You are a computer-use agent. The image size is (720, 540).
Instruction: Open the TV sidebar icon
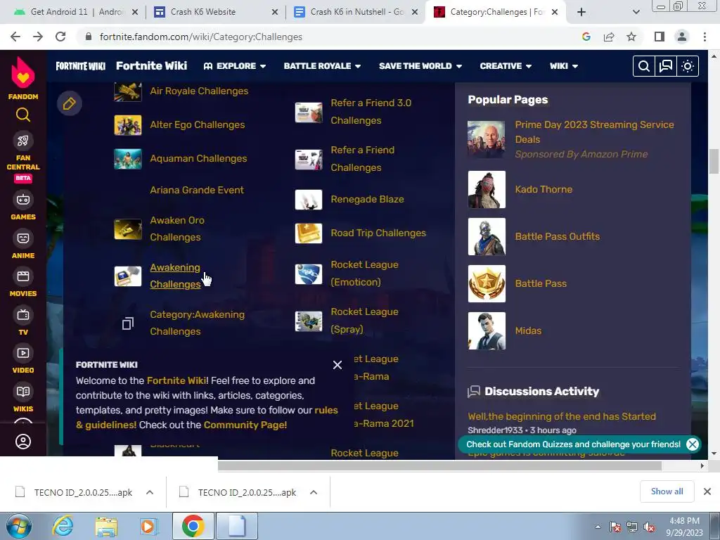point(23,315)
